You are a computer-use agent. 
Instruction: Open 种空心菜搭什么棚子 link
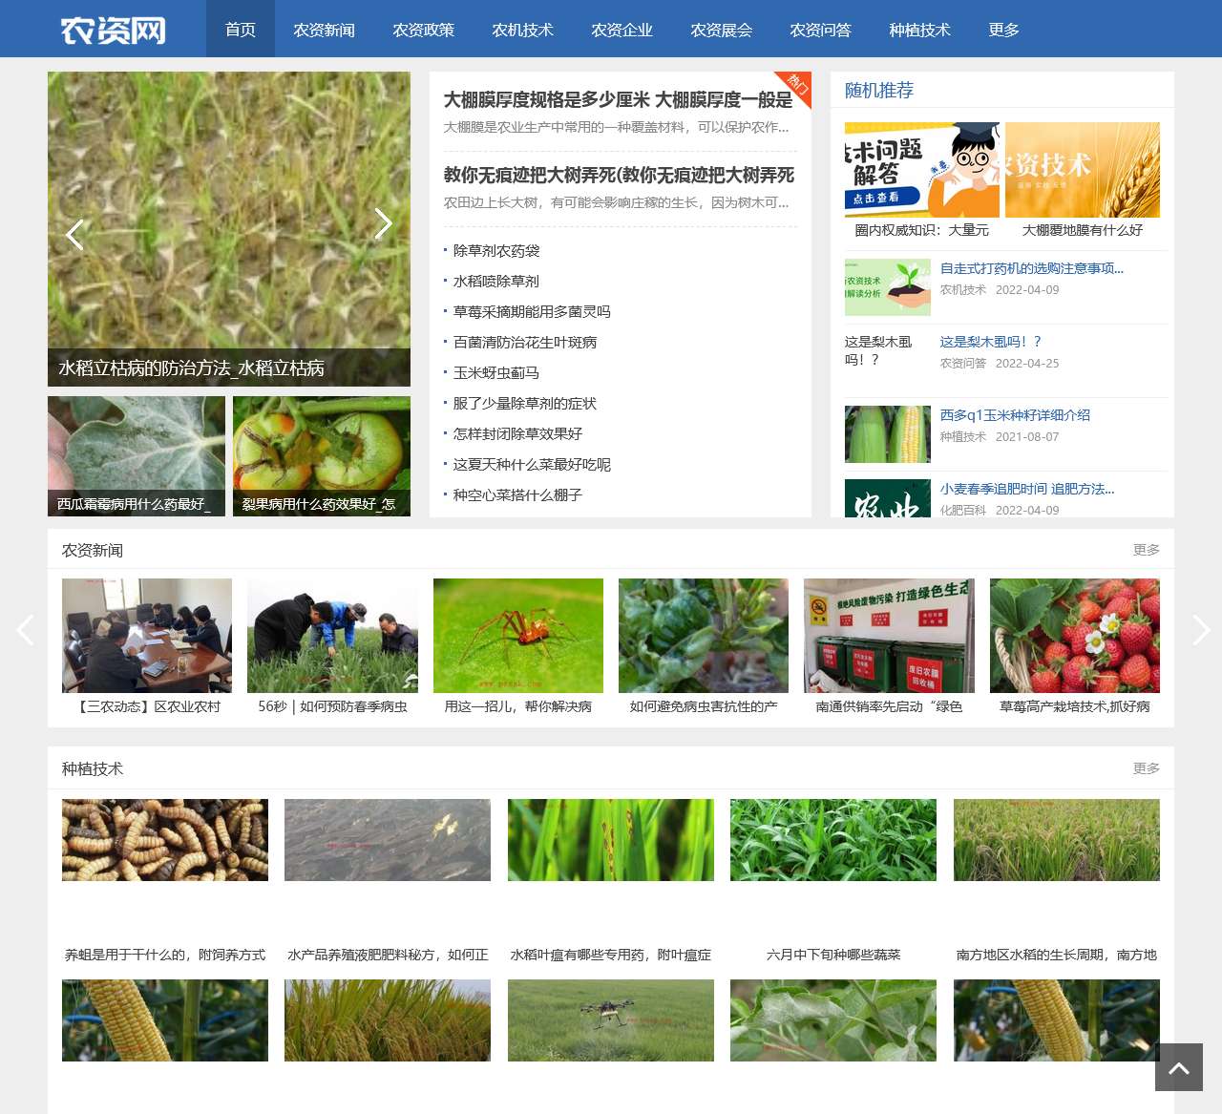coord(517,495)
